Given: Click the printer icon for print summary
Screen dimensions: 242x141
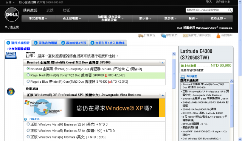Looking at the screenshot, I should (183, 77).
